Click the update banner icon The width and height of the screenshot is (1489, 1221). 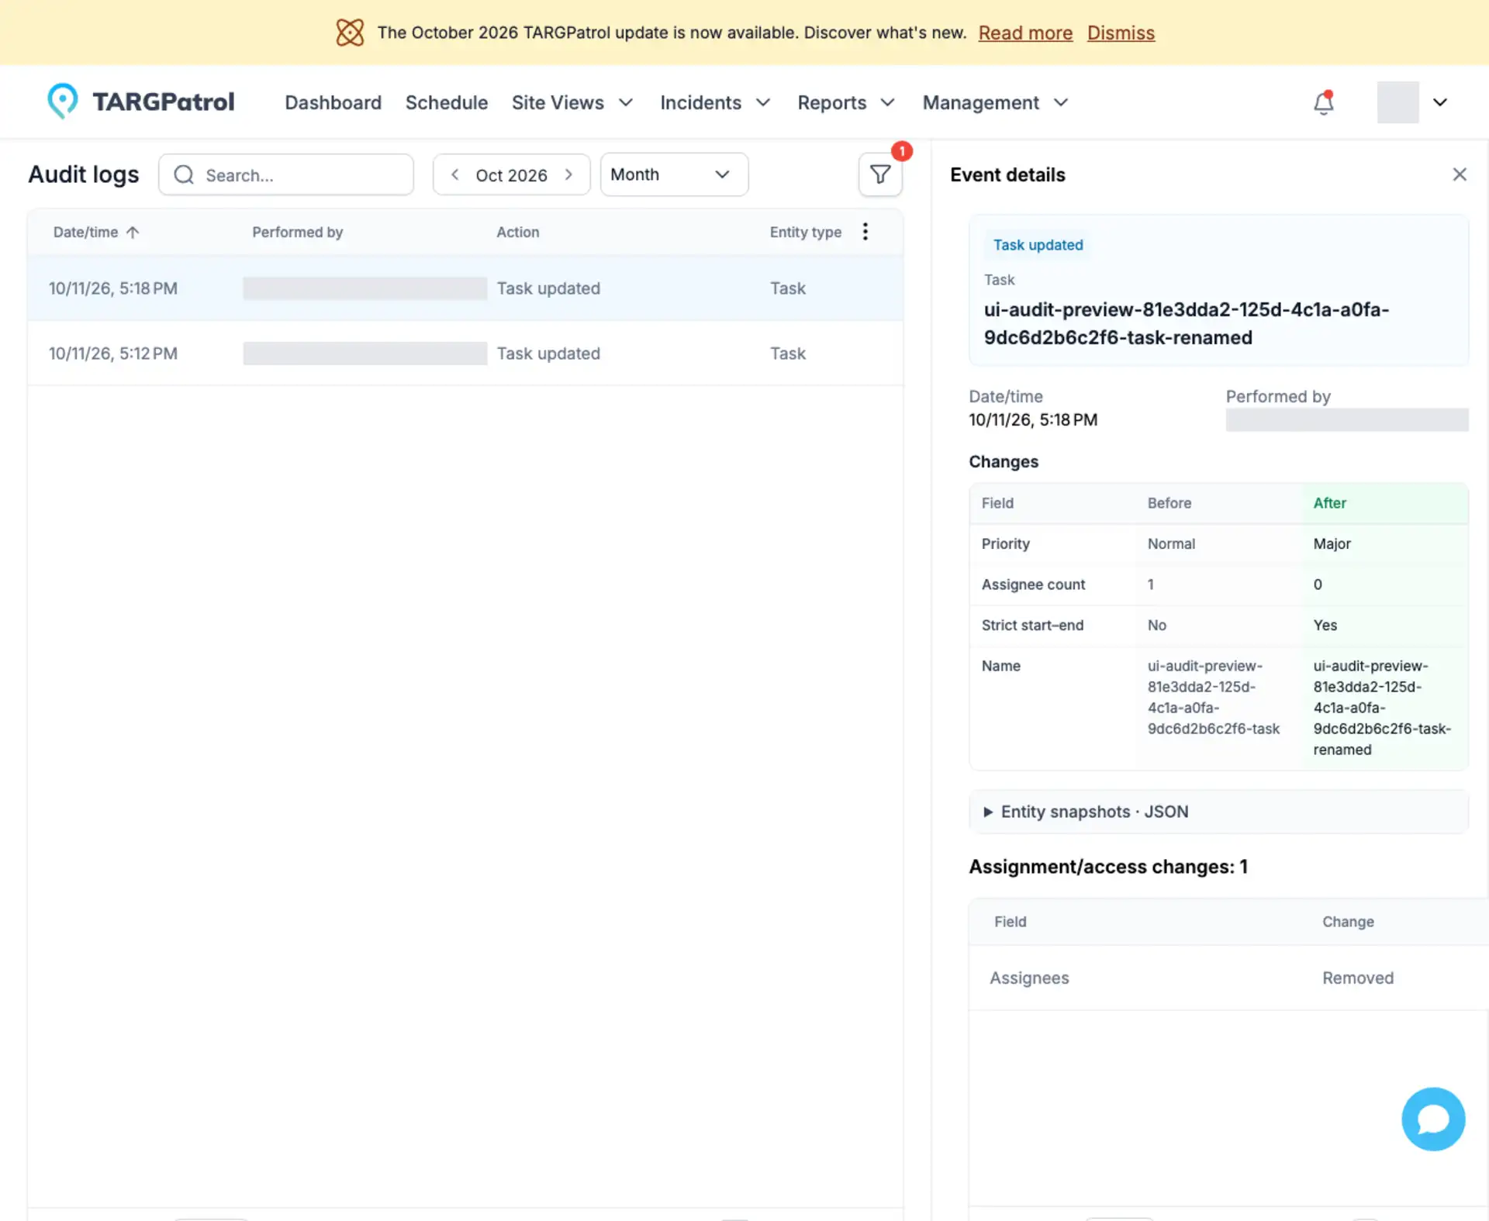point(350,33)
